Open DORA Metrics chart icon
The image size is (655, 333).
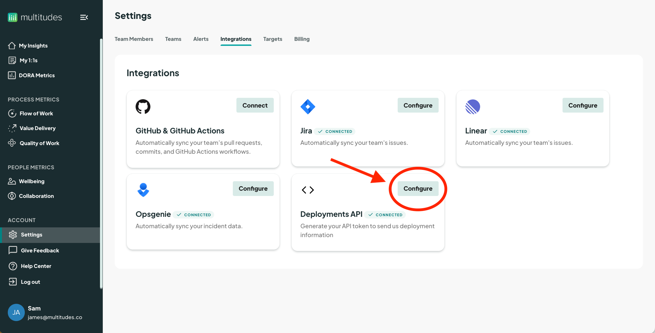[12, 75]
